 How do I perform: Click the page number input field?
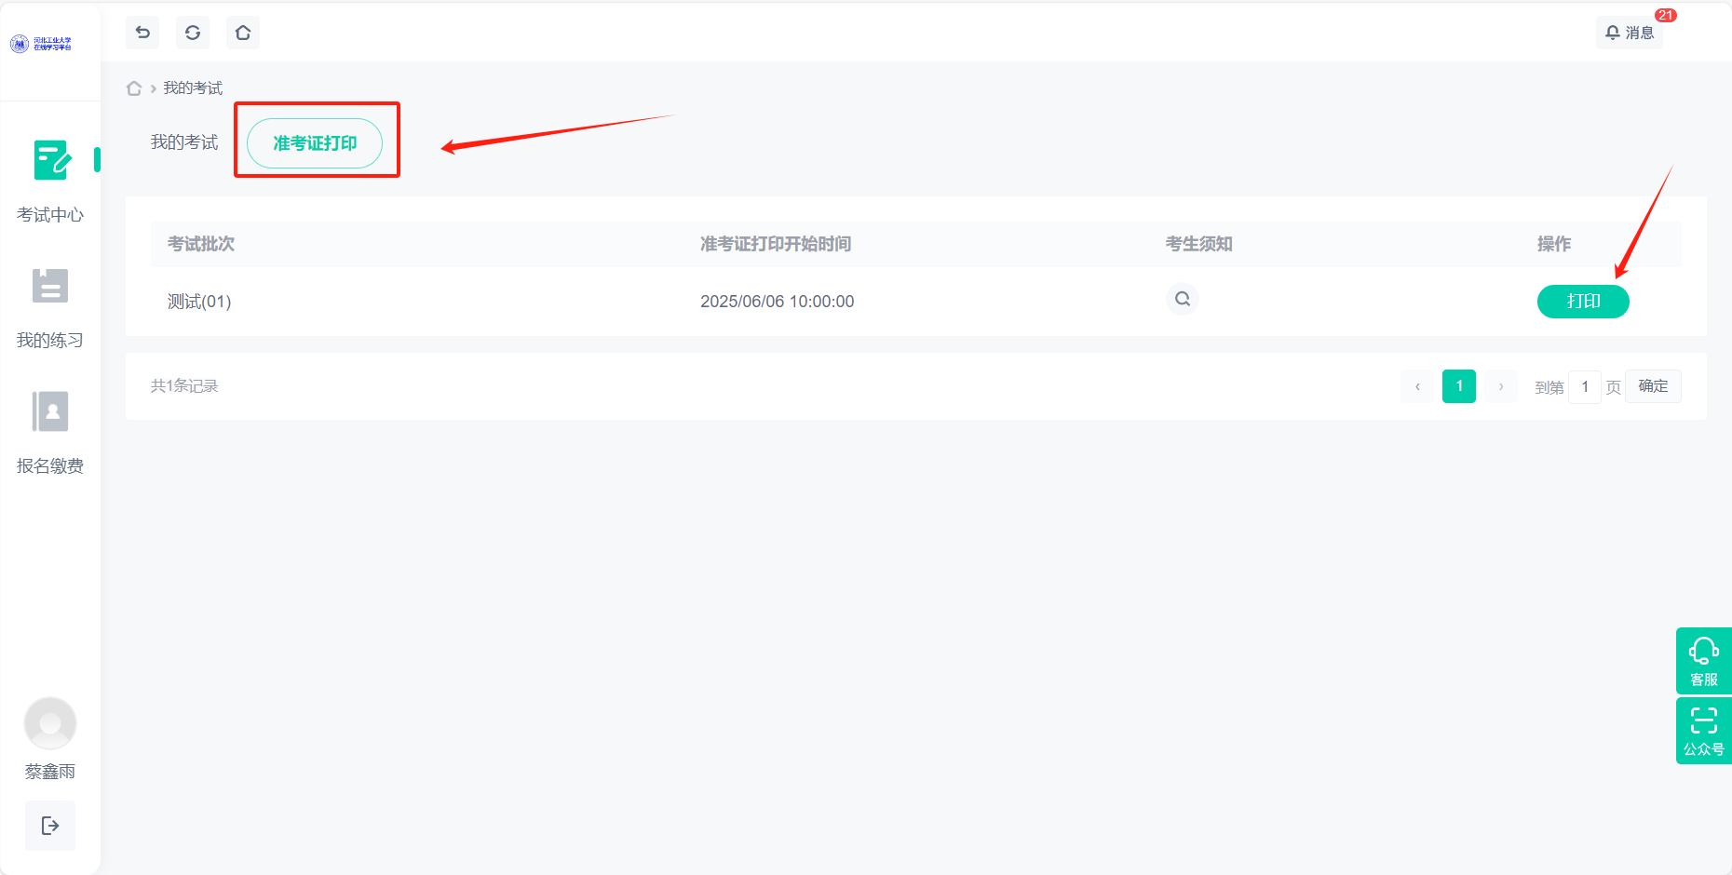(x=1584, y=386)
